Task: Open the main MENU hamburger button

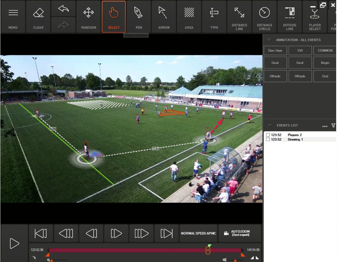Action: 13,17
